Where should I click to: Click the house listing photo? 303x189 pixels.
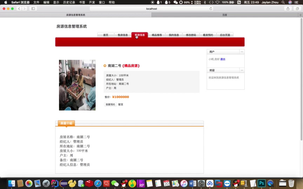[x=77, y=85]
